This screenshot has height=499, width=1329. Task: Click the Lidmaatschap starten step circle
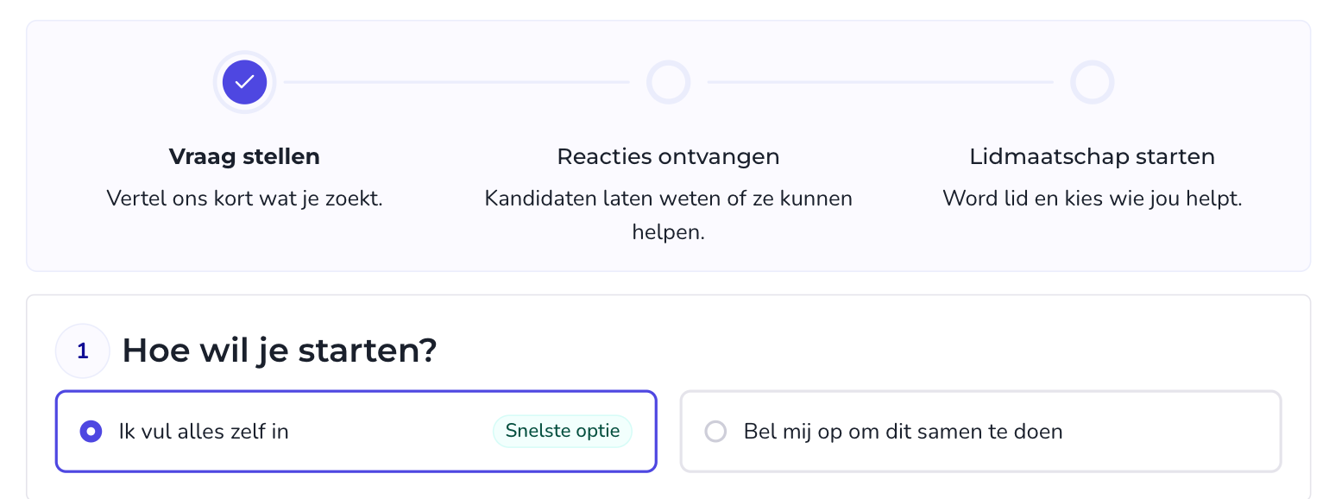click(1092, 82)
